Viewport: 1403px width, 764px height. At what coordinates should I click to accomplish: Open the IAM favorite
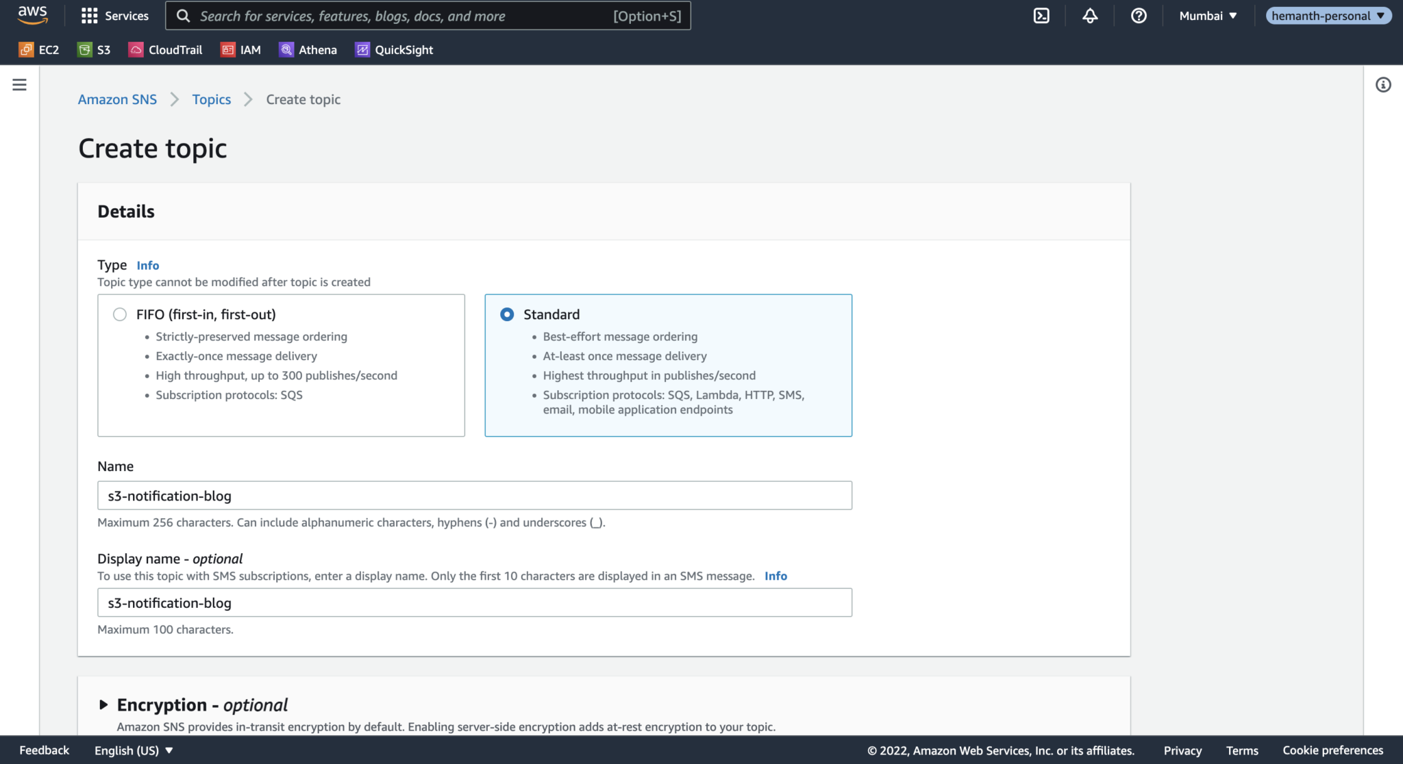click(240, 49)
